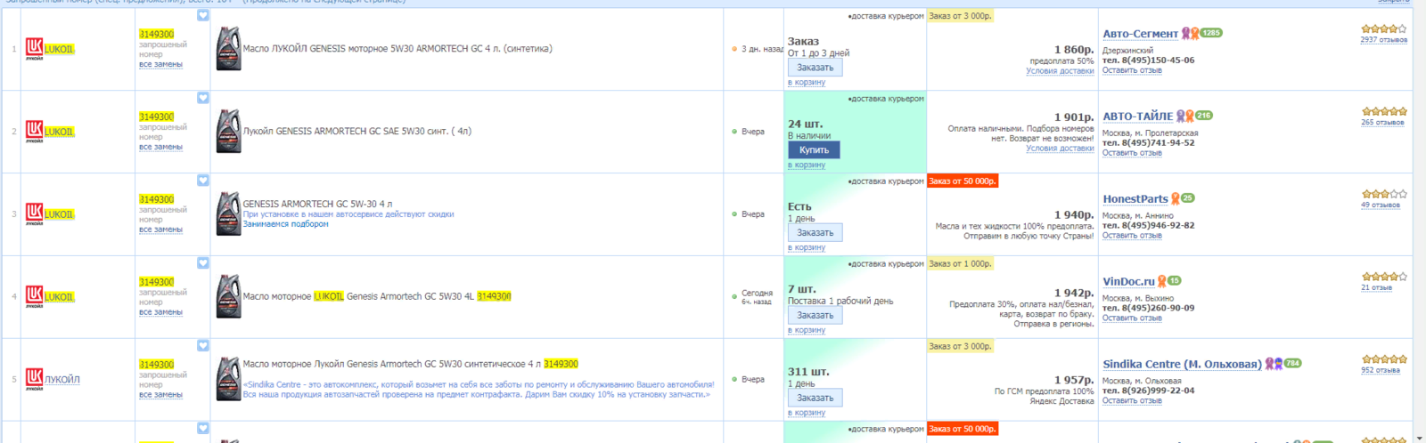The image size is (1426, 443).
Task: Open canister image in VinDoc.ru row
Action: tap(228, 297)
